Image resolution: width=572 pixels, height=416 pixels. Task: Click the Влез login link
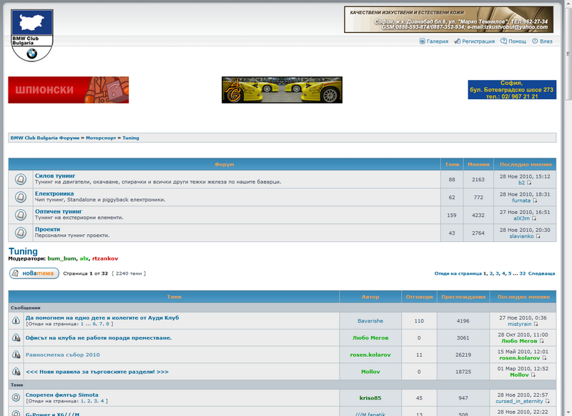[542, 41]
